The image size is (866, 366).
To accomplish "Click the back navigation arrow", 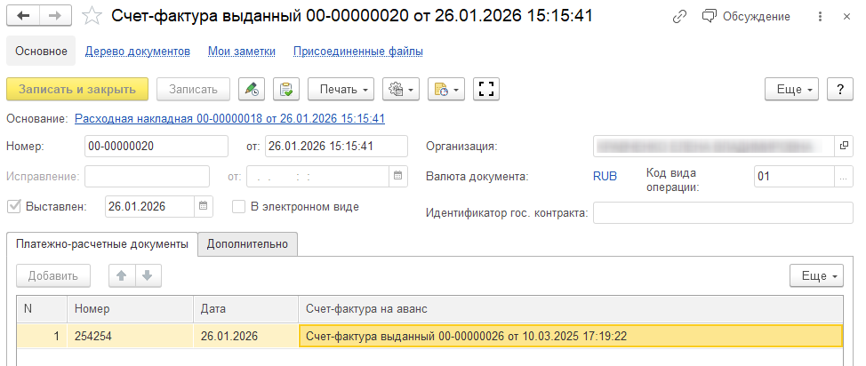I will tap(23, 16).
